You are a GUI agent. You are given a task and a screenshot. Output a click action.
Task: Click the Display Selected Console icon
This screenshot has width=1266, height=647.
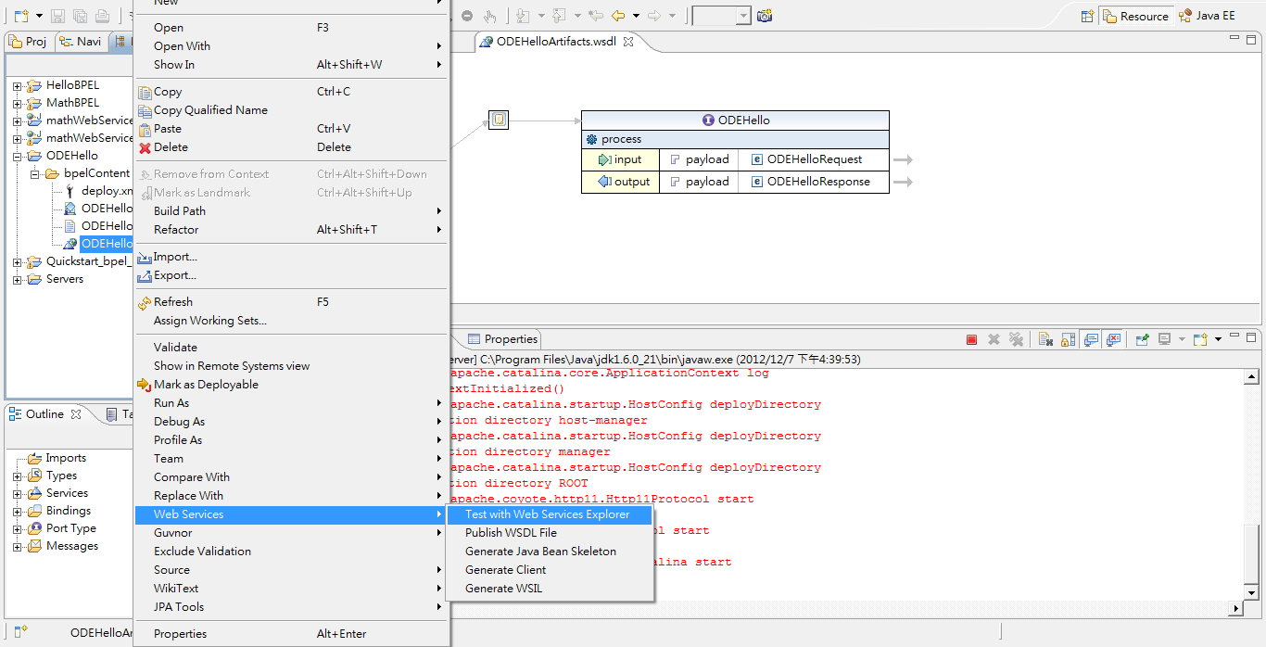(x=1165, y=339)
